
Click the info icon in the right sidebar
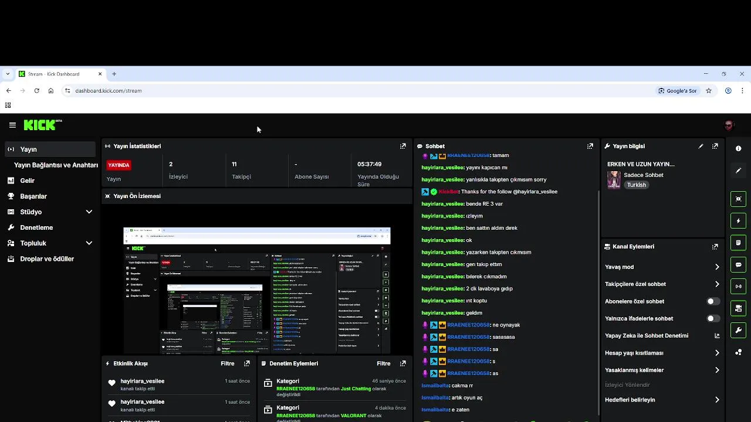(739, 149)
